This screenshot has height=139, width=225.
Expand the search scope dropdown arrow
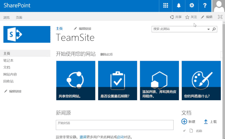(x=208, y=29)
